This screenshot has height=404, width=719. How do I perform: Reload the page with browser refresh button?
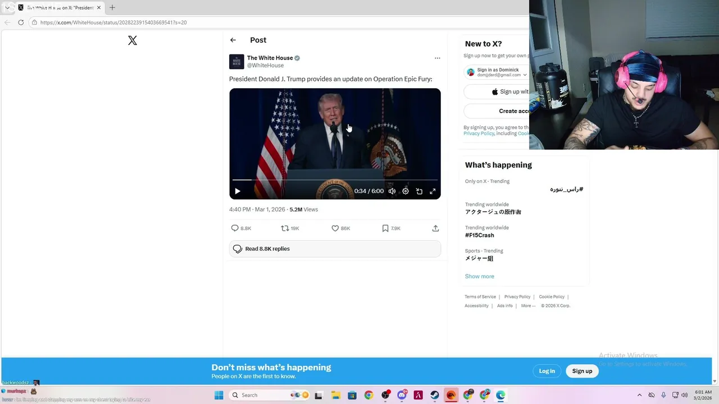pyautogui.click(x=21, y=22)
